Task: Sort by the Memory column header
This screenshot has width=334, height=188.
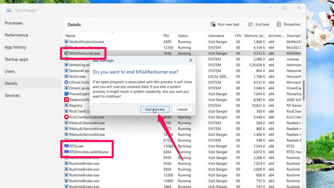Action: pos(255,36)
